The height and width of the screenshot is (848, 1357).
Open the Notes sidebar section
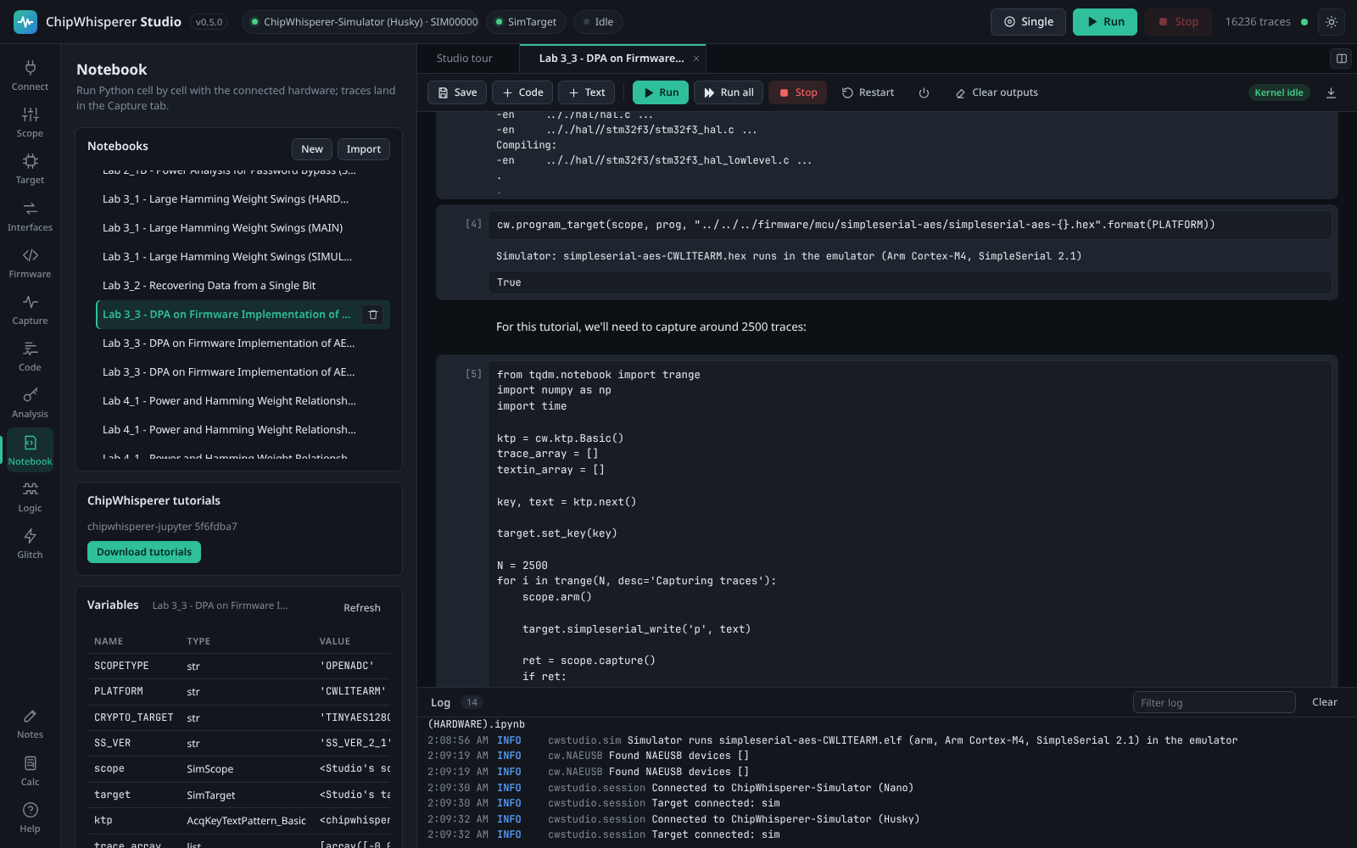30,723
